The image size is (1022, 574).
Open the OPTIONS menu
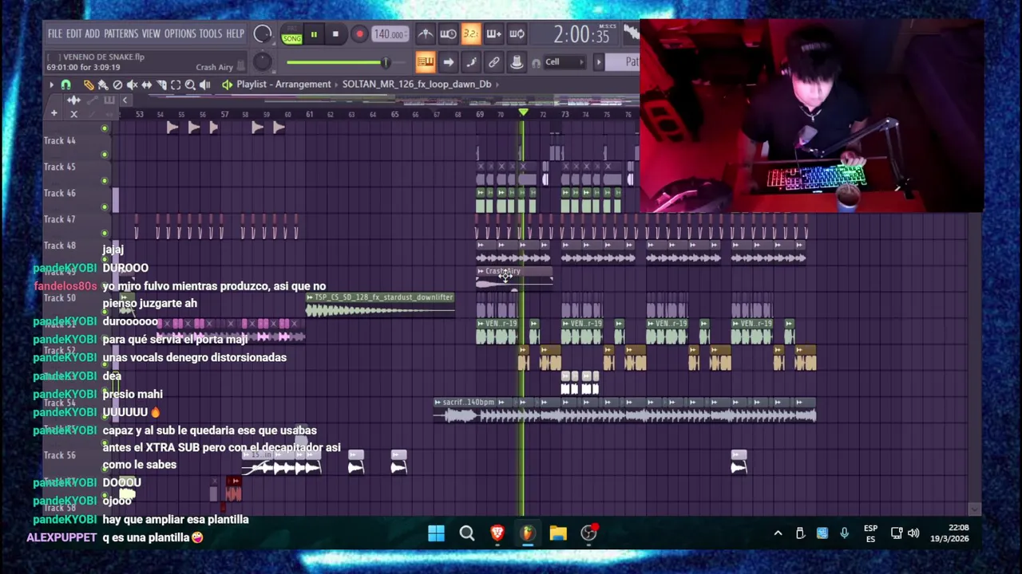pyautogui.click(x=180, y=34)
